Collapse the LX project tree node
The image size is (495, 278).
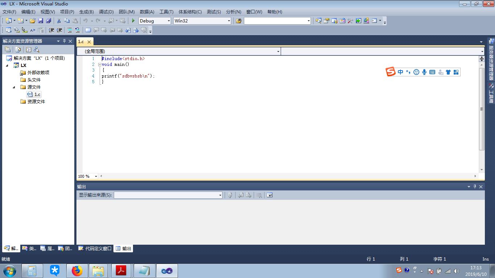click(7, 66)
